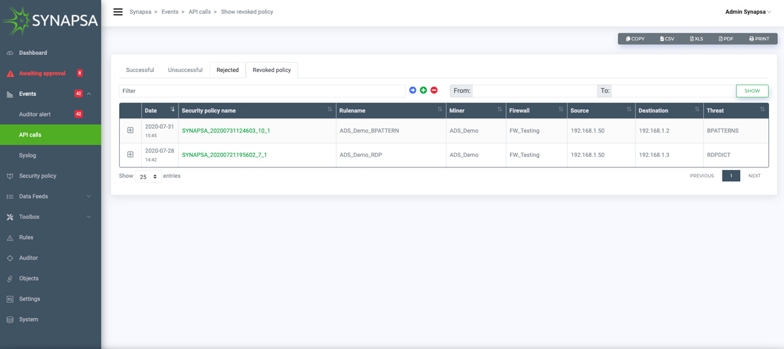Collapse the Events menu chevron
This screenshot has height=349, width=784.
pyautogui.click(x=89, y=94)
